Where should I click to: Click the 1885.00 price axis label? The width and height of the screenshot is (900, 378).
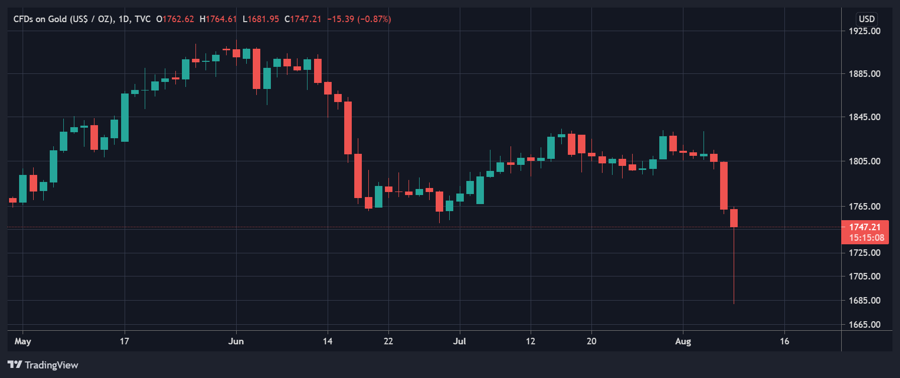tap(864, 74)
